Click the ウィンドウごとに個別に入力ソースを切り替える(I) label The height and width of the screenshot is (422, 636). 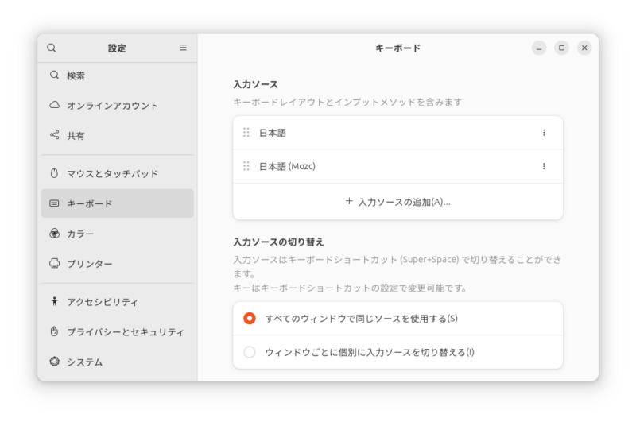tap(370, 352)
